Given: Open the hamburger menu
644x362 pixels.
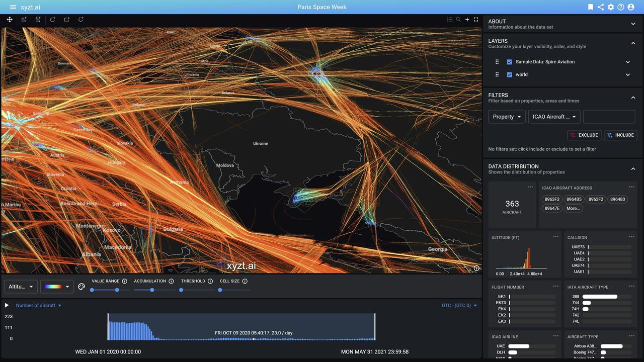Looking at the screenshot, I should point(13,7).
